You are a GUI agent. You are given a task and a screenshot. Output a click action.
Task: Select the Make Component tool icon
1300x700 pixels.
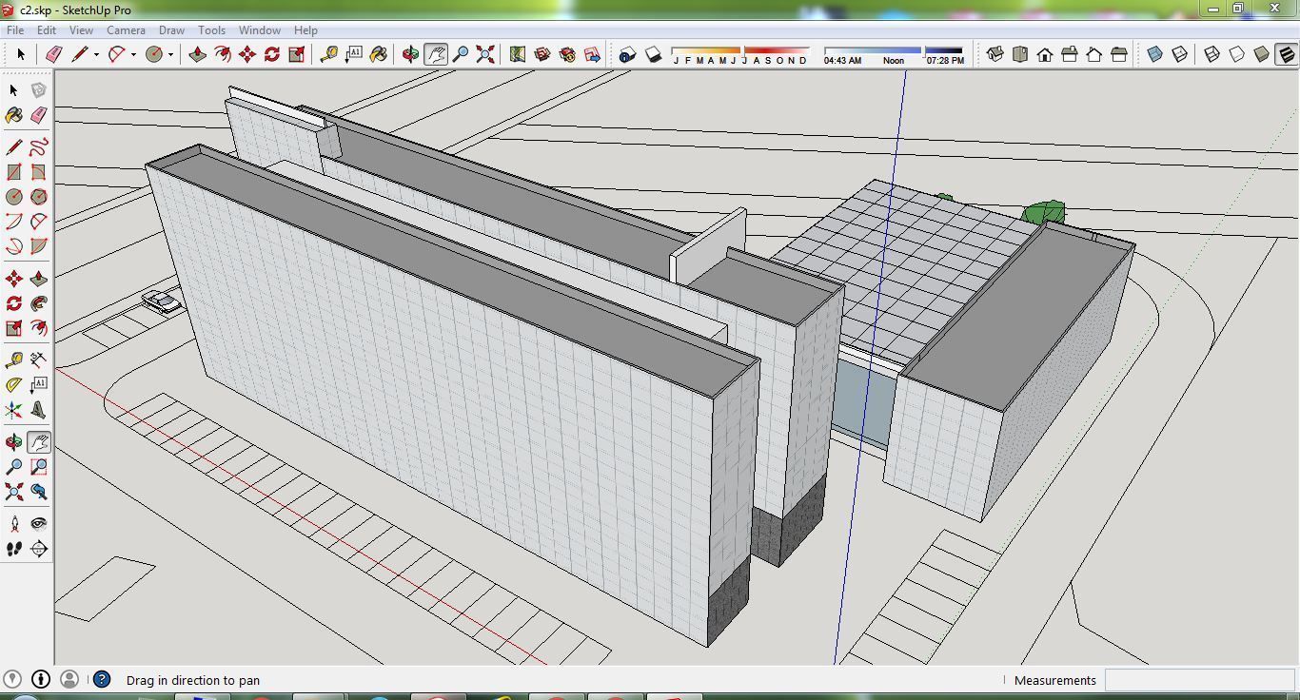pyautogui.click(x=38, y=90)
